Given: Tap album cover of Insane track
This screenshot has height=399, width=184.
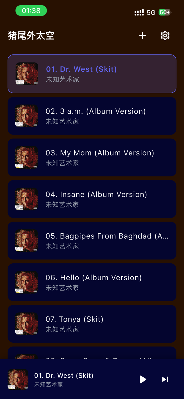Looking at the screenshot, I should (x=27, y=199).
